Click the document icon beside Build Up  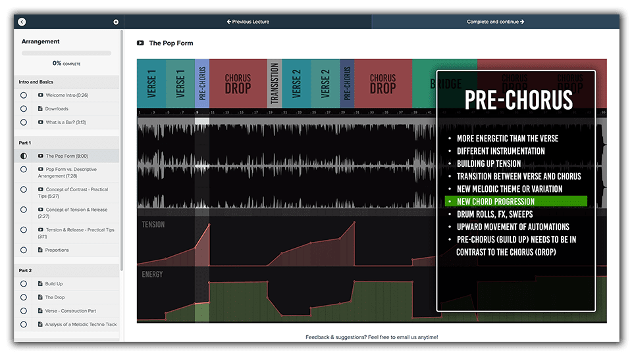click(x=40, y=284)
